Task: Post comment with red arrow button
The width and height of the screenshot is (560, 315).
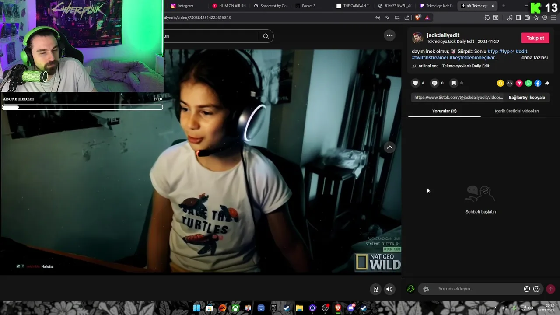Action: (x=550, y=289)
